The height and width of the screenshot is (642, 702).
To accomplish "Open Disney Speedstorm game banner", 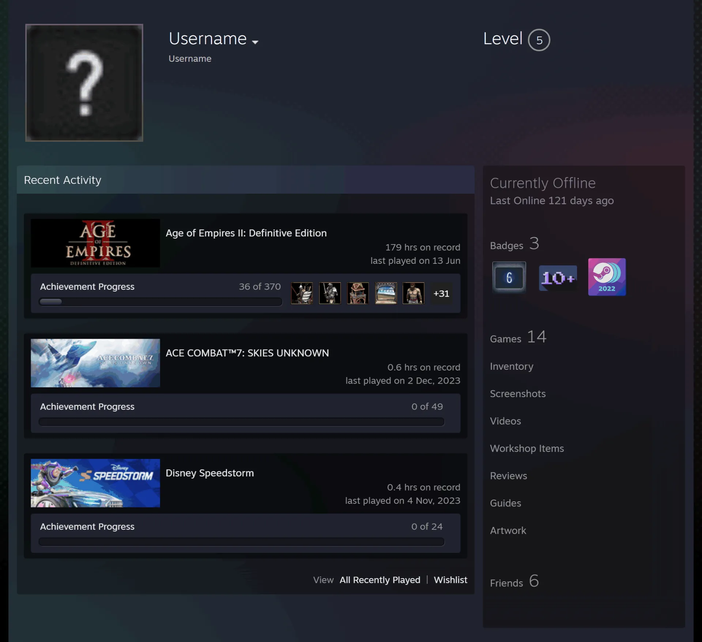I will coord(95,483).
